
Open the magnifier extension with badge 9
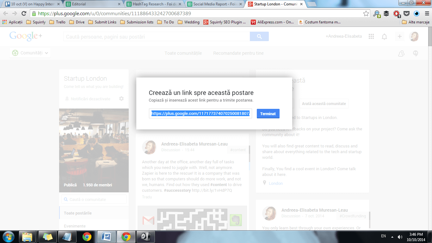tap(377, 14)
